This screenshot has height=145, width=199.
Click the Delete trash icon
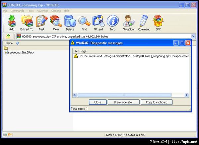[70, 21]
